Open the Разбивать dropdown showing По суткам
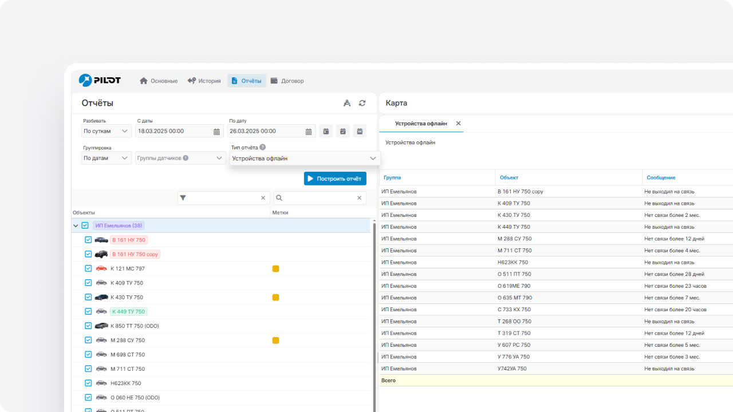 coord(107,132)
